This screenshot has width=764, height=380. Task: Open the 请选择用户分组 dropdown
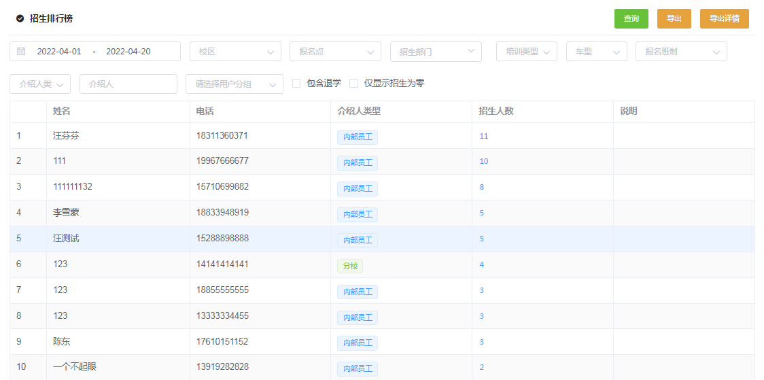tap(235, 84)
